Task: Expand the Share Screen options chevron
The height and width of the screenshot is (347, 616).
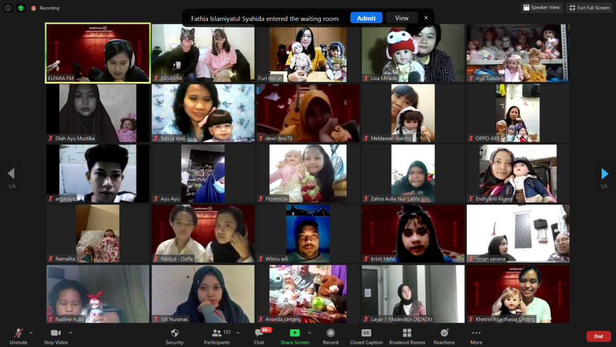Action: click(x=309, y=332)
